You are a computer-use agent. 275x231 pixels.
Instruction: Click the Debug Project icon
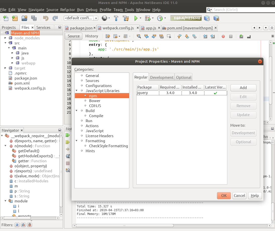148,18
